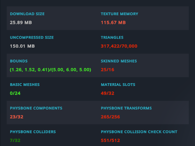Image resolution: width=195 pixels, height=146 pixels.
Task: Select the 49/32 material slots value
Action: [108, 93]
